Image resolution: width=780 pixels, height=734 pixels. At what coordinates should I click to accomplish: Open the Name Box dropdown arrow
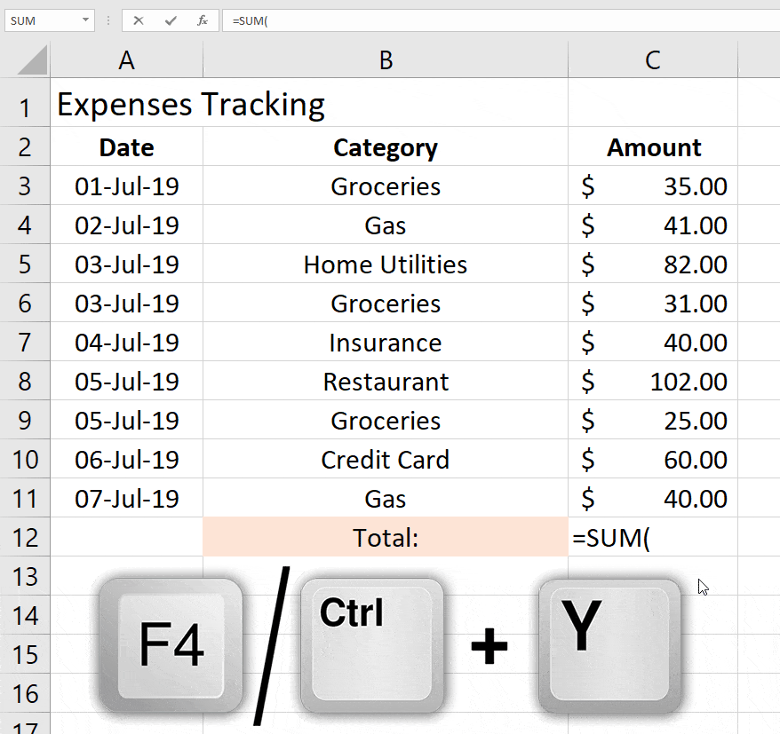pyautogui.click(x=84, y=20)
